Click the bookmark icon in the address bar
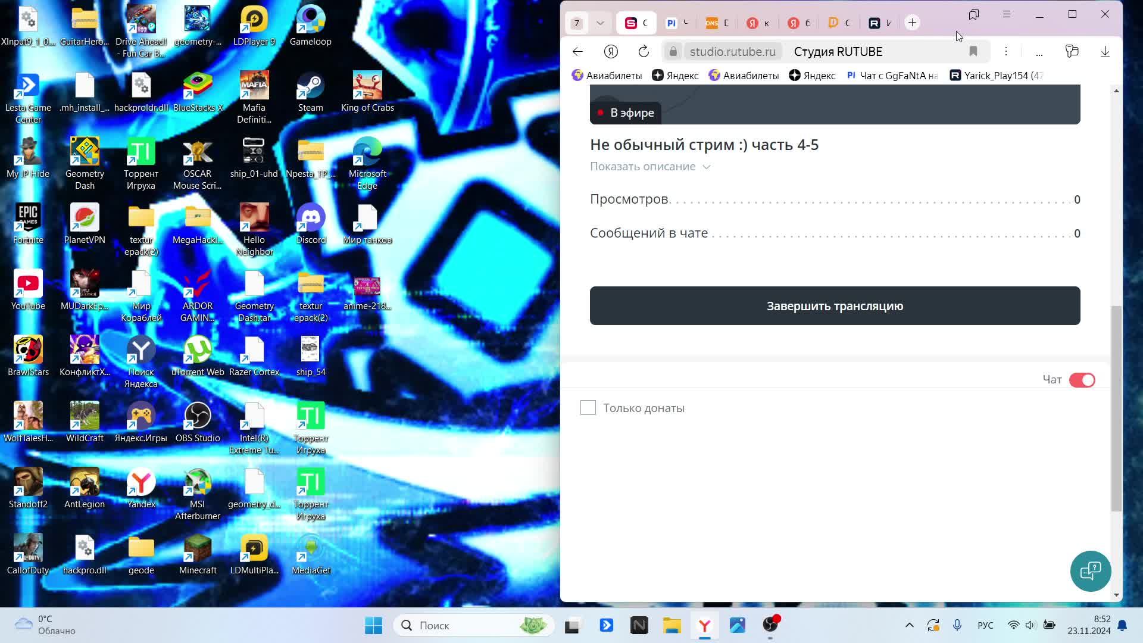1143x643 pixels. pyautogui.click(x=973, y=52)
